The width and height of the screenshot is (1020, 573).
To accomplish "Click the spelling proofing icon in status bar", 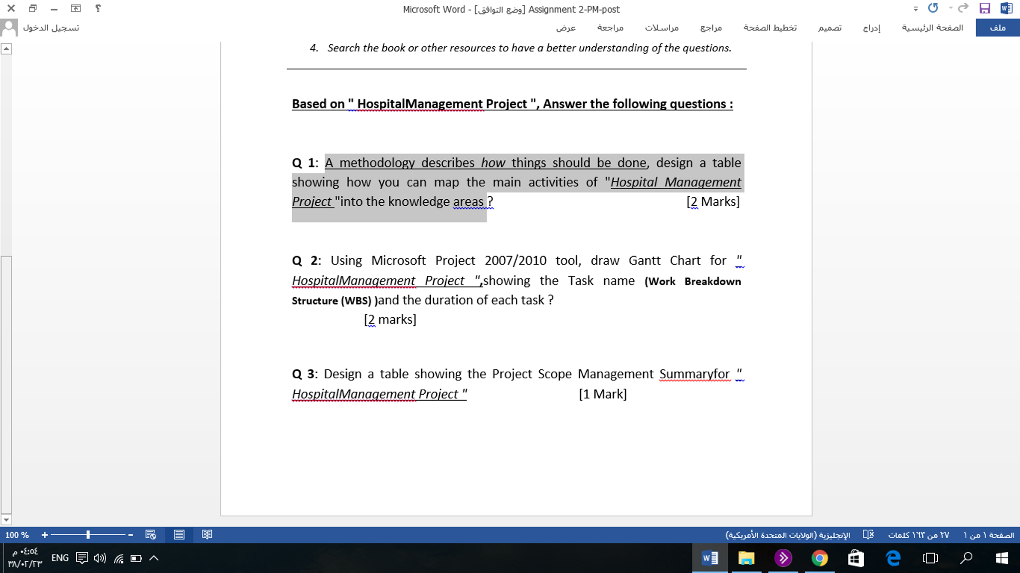I will tap(868, 535).
